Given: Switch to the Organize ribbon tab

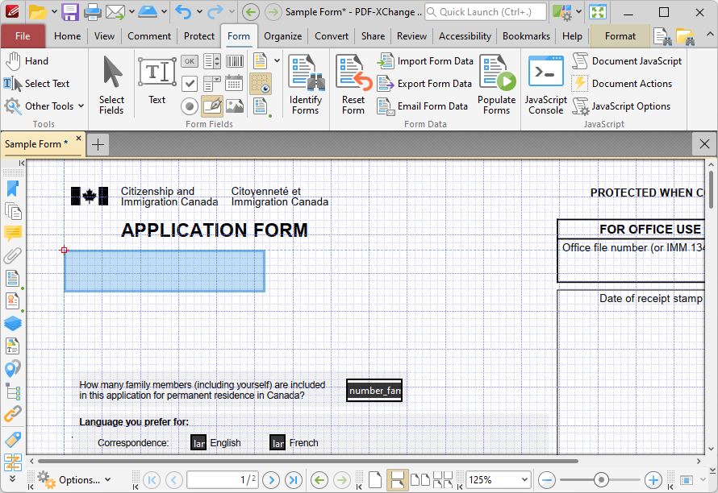Looking at the screenshot, I should (x=282, y=36).
